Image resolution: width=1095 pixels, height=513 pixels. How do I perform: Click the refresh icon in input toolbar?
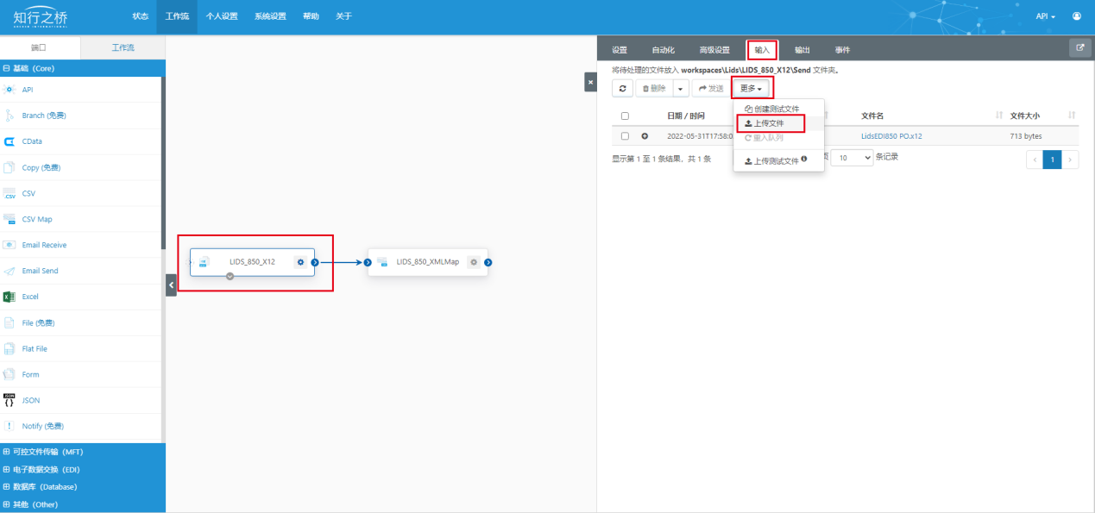pyautogui.click(x=622, y=89)
